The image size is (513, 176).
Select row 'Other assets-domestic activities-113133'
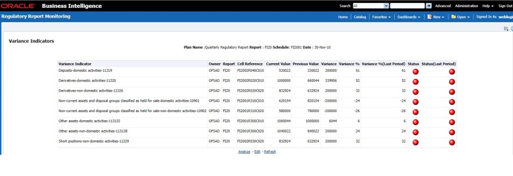click(257, 122)
